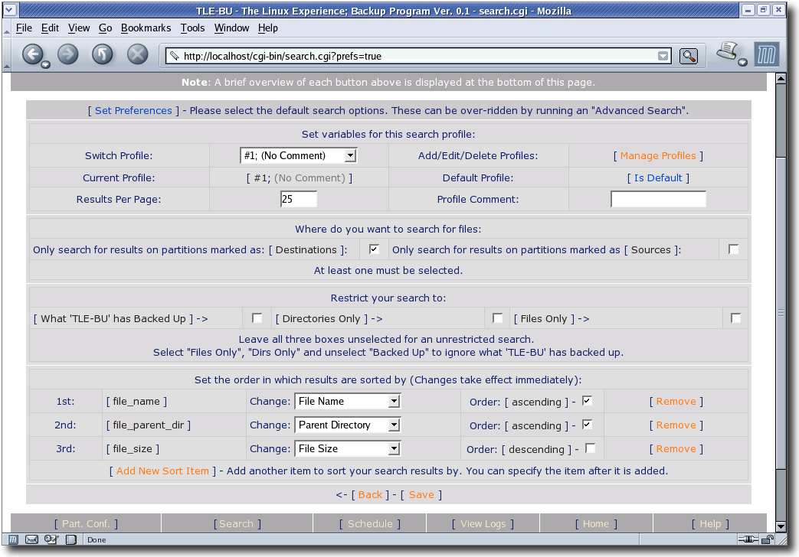Image resolution: width=799 pixels, height=557 pixels.
Task: Remove the 3rd sort item file_size
Action: click(x=676, y=448)
